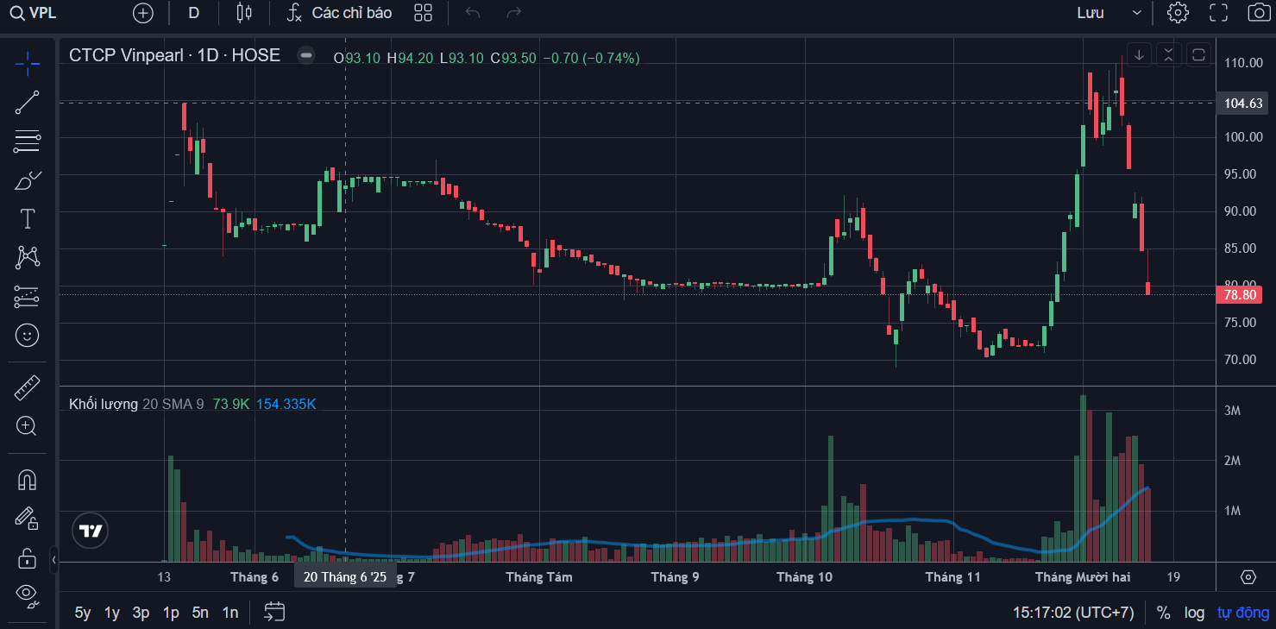Select the trend line drawing tool
This screenshot has width=1276, height=629.
[27, 103]
